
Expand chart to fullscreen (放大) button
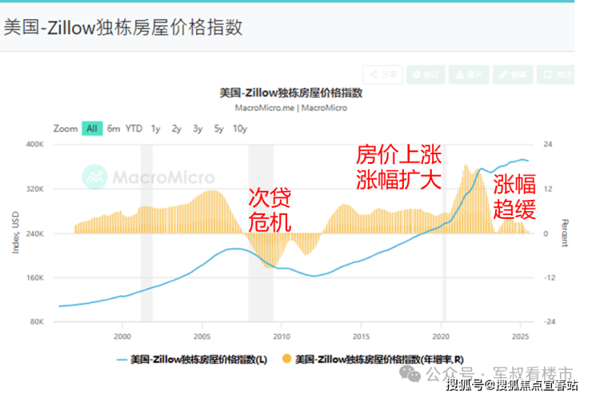[x=556, y=74]
